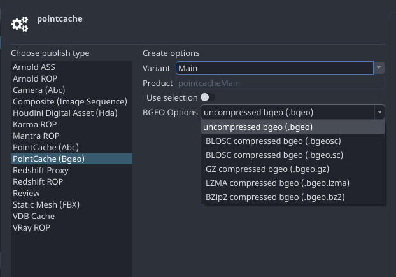Select Static Mesh (FBX) publish type
This screenshot has height=277, width=396.
71,204
